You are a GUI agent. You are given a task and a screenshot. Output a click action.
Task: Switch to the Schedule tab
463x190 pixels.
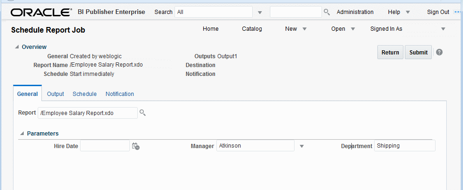(x=84, y=94)
